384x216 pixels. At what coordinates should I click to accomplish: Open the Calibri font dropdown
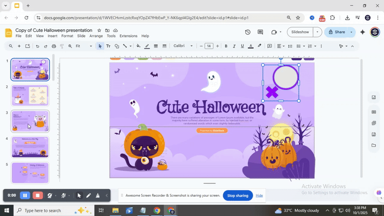(x=183, y=46)
